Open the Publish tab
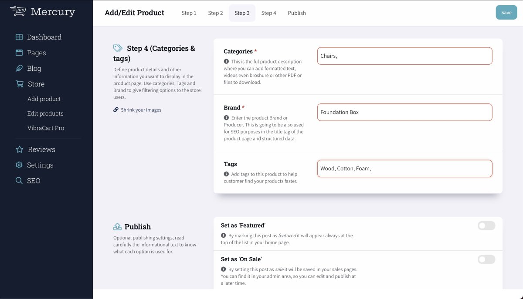Screen dimensions: 523x299 pyautogui.click(x=297, y=13)
